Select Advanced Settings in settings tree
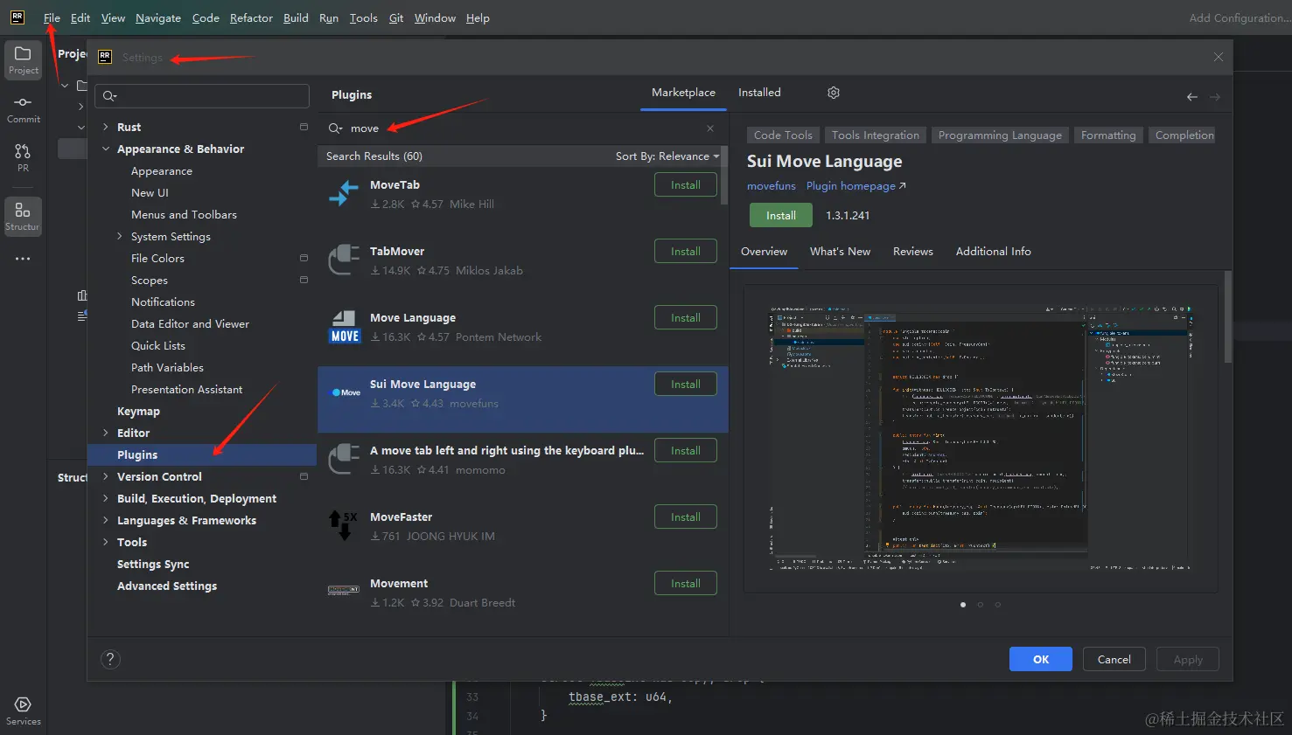The image size is (1292, 735). tap(167, 586)
